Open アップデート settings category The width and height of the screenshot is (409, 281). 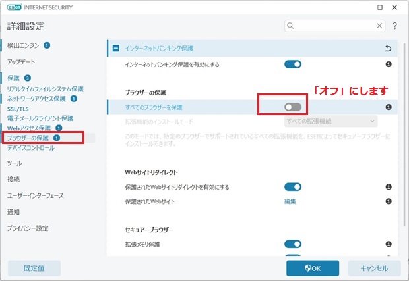(x=21, y=62)
